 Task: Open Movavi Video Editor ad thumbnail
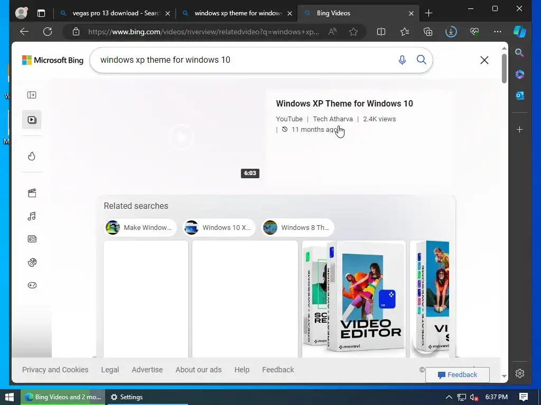pyautogui.click(x=354, y=299)
